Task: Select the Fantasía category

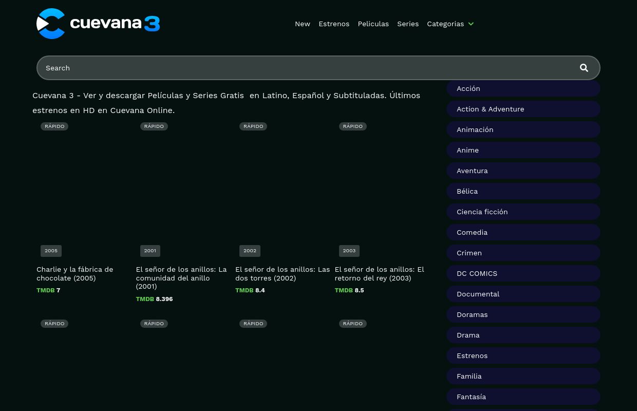Action: tap(523, 397)
